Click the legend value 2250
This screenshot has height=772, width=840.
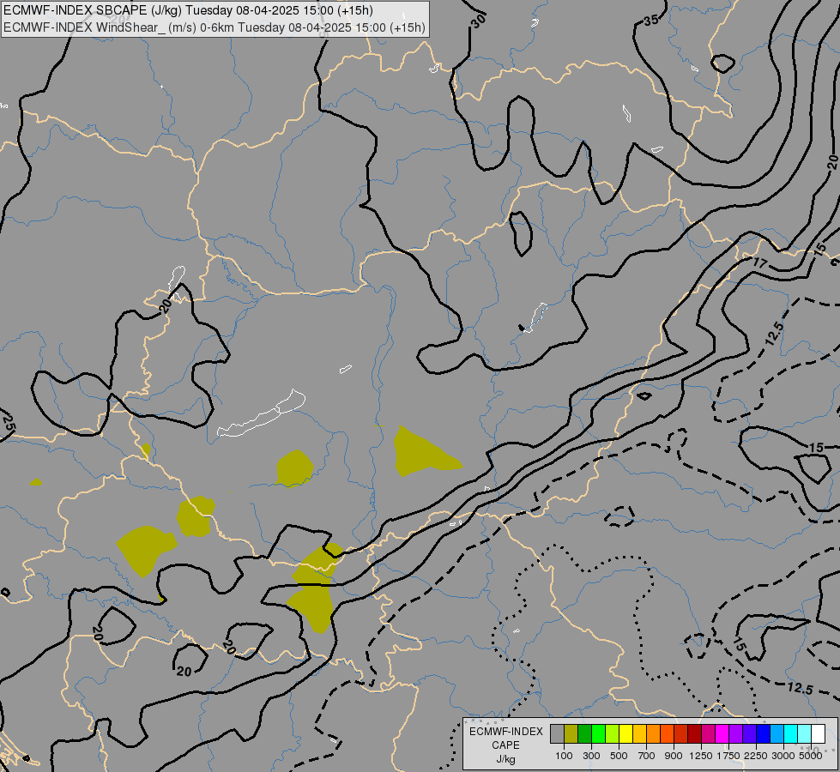tap(756, 756)
